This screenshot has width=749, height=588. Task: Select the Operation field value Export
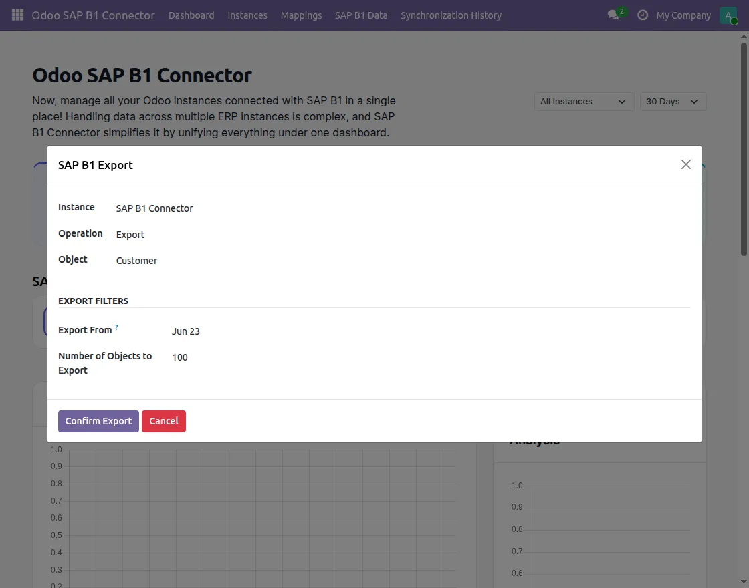click(x=130, y=235)
